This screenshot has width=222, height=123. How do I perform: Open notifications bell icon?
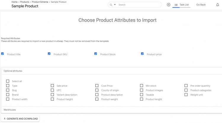pyautogui.click(x=218, y=5)
